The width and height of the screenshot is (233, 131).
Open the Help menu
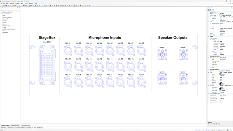click(x=36, y=3)
